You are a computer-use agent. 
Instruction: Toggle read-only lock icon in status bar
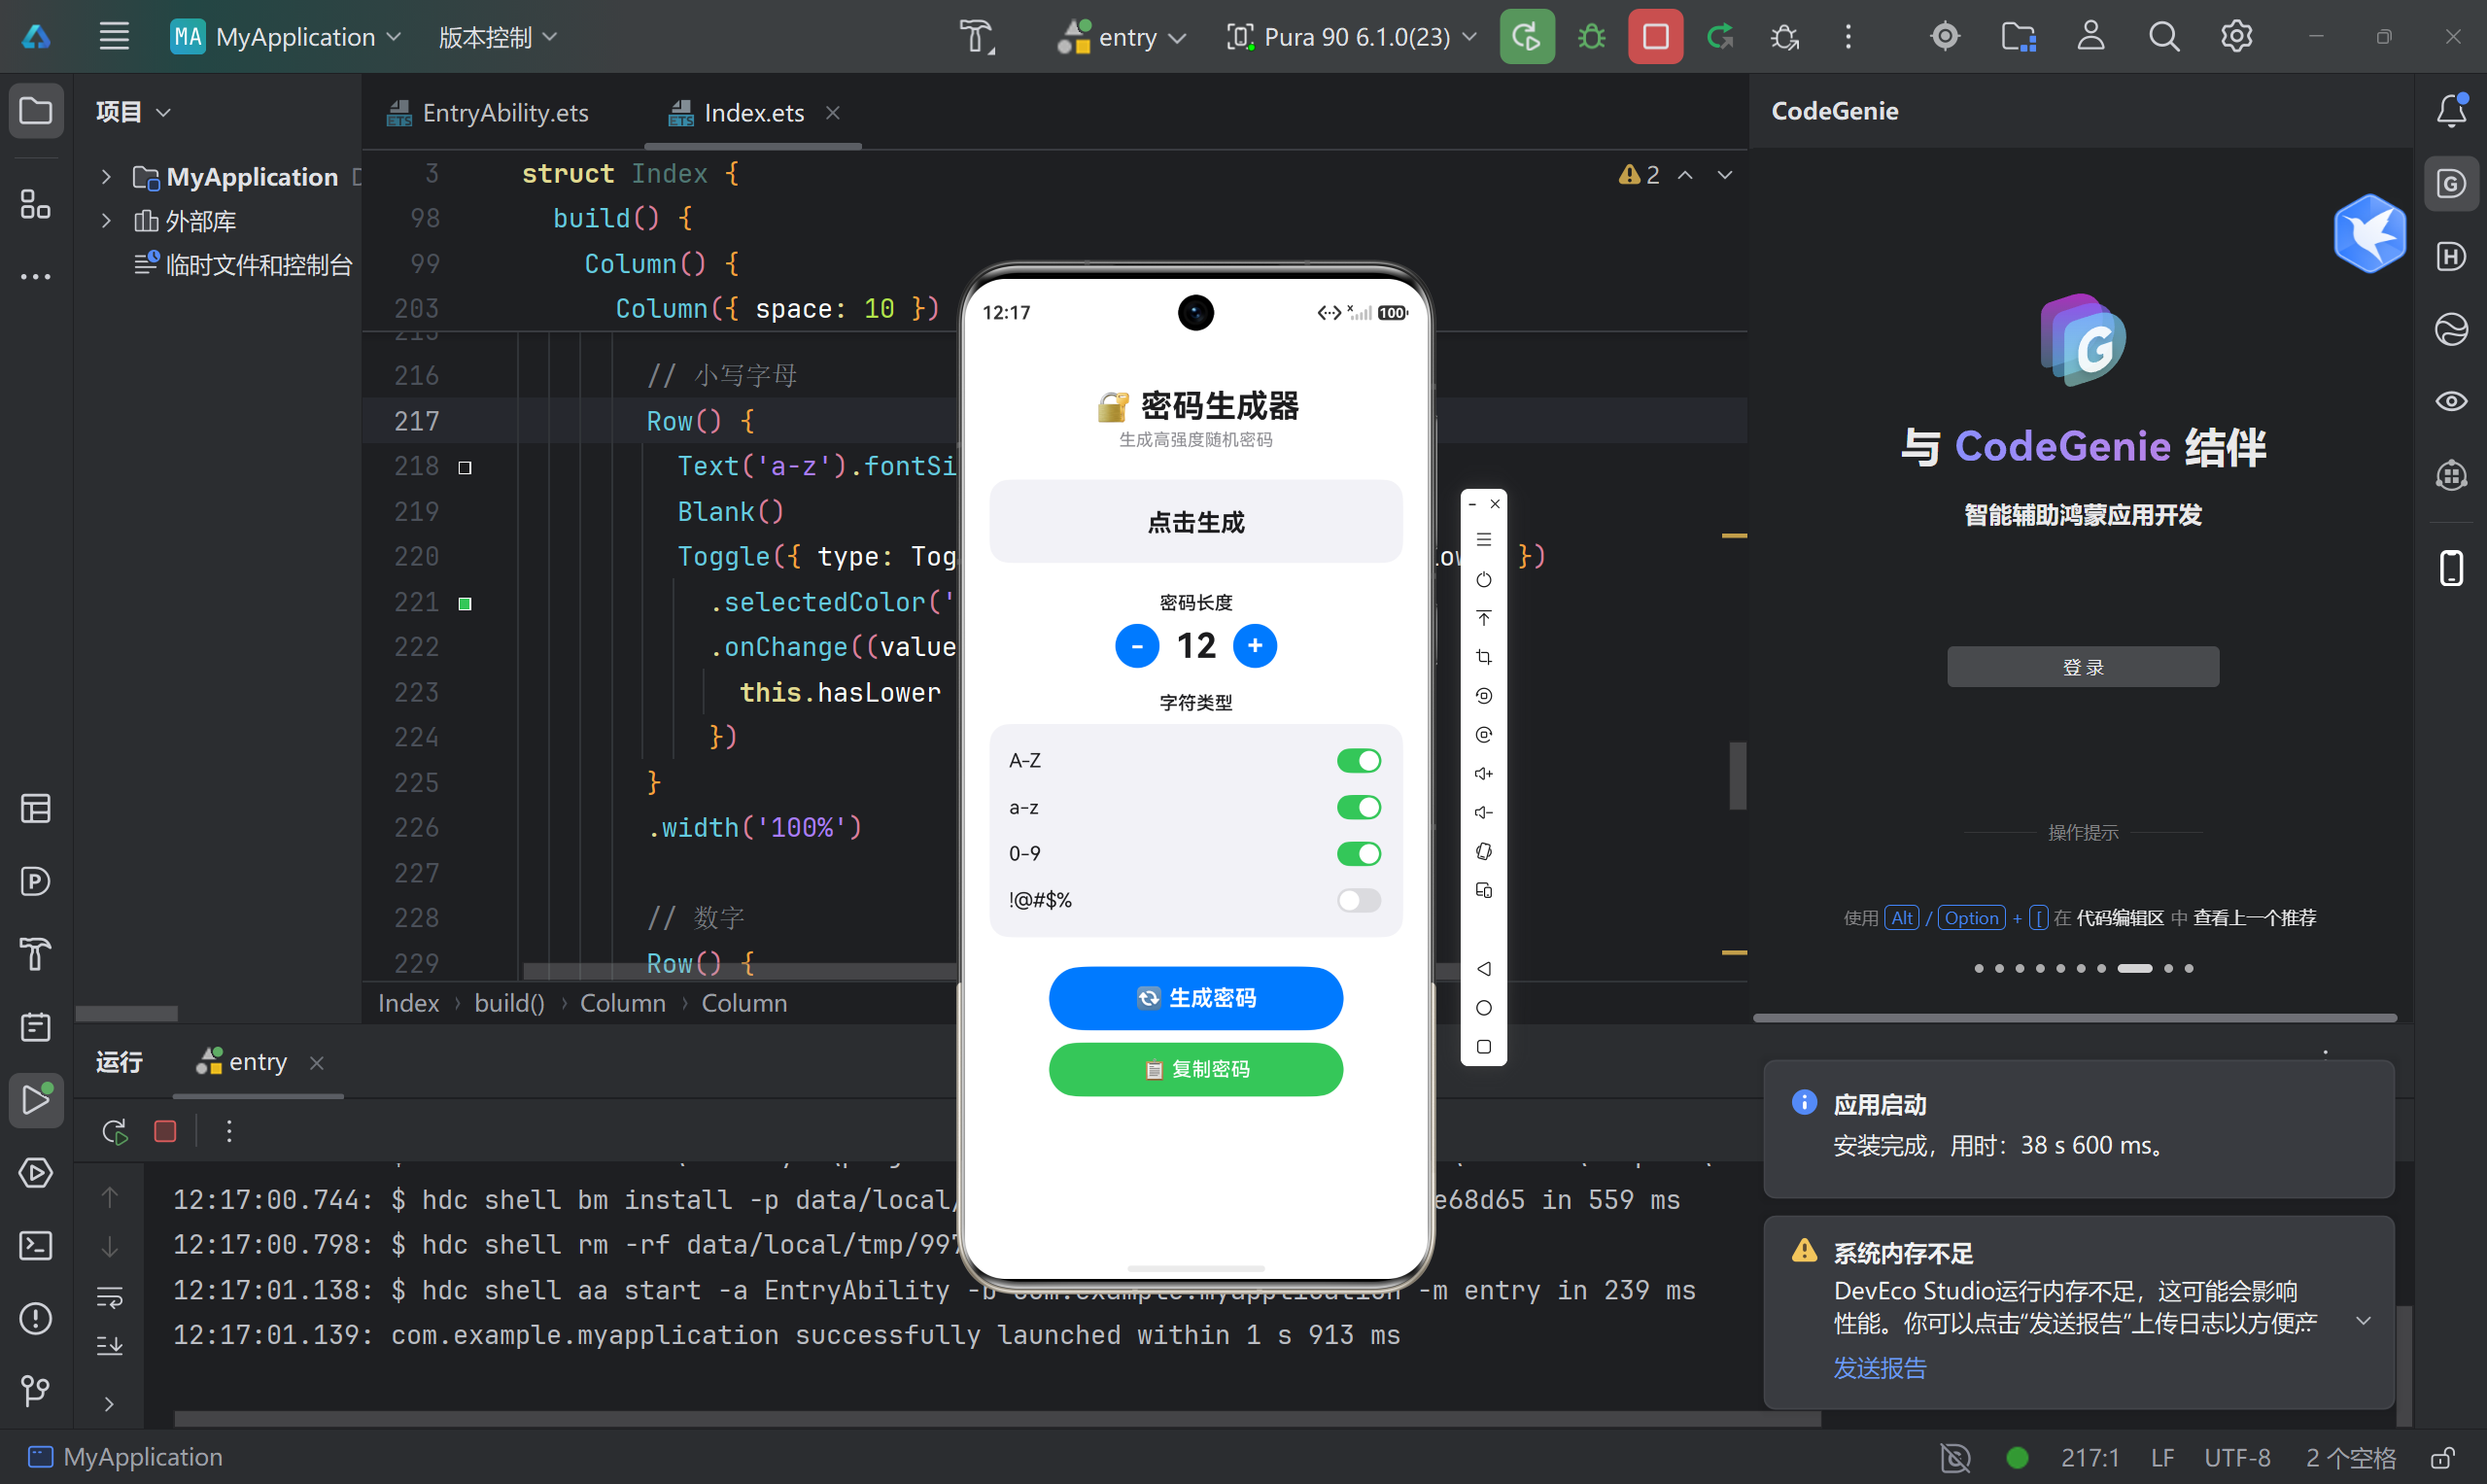point(2443,1458)
